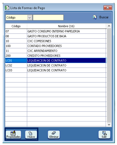Open the Código search-field dropdown
The height and width of the screenshot is (145, 117).
[x=30, y=17]
